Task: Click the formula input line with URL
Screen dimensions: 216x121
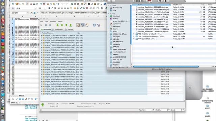Action: [74, 13]
